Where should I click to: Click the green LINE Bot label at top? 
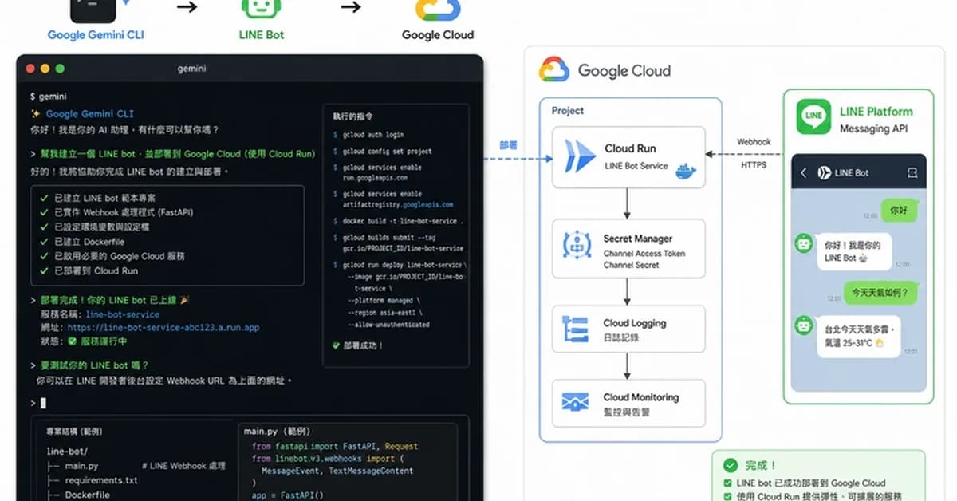[261, 34]
